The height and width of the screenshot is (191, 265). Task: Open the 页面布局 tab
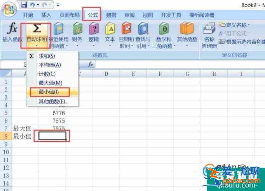[70, 15]
